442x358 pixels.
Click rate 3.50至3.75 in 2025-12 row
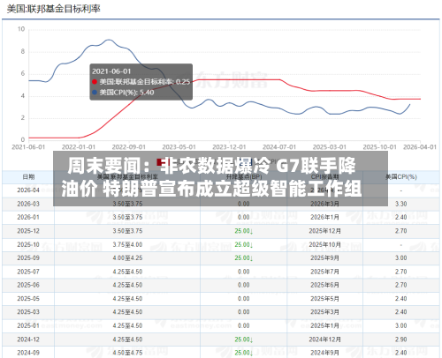click(127, 231)
